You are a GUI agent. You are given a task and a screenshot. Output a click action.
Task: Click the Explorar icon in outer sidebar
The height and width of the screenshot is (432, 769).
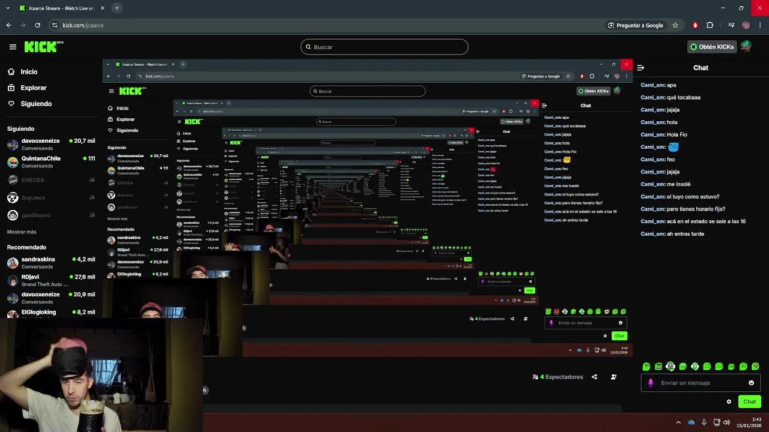(x=11, y=88)
